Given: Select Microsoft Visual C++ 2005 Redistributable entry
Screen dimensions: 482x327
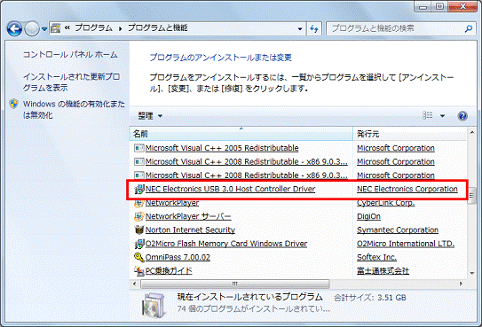Looking at the screenshot, I should tap(222, 148).
